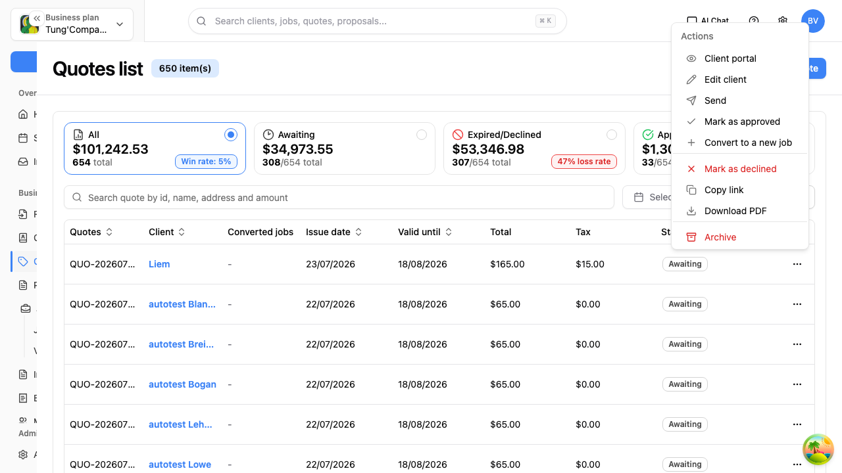Click the $53,346.98 Expired/Declined amount
This screenshot has height=473, width=842.
(488, 149)
